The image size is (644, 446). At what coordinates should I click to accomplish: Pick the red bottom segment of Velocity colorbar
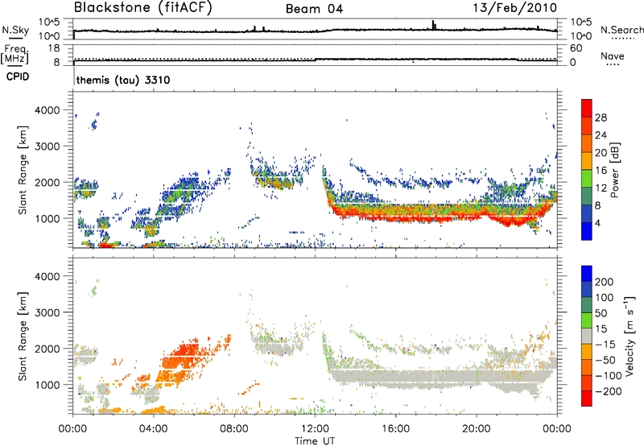tap(587, 399)
